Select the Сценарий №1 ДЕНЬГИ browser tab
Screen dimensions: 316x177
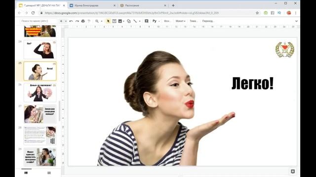(x=42, y=5)
